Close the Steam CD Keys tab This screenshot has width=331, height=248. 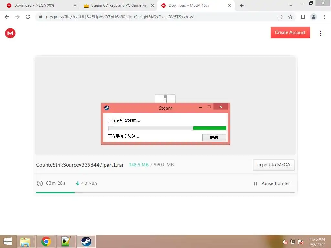[152, 5]
